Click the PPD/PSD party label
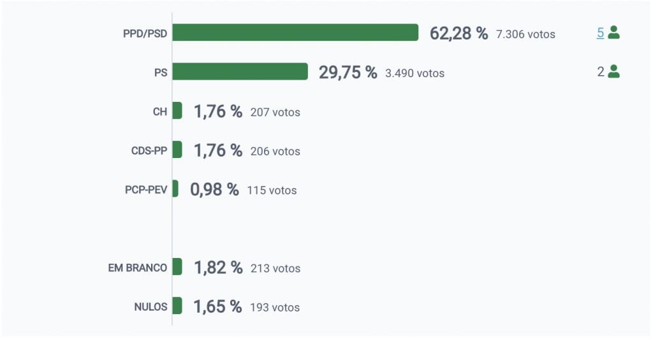 tap(145, 34)
